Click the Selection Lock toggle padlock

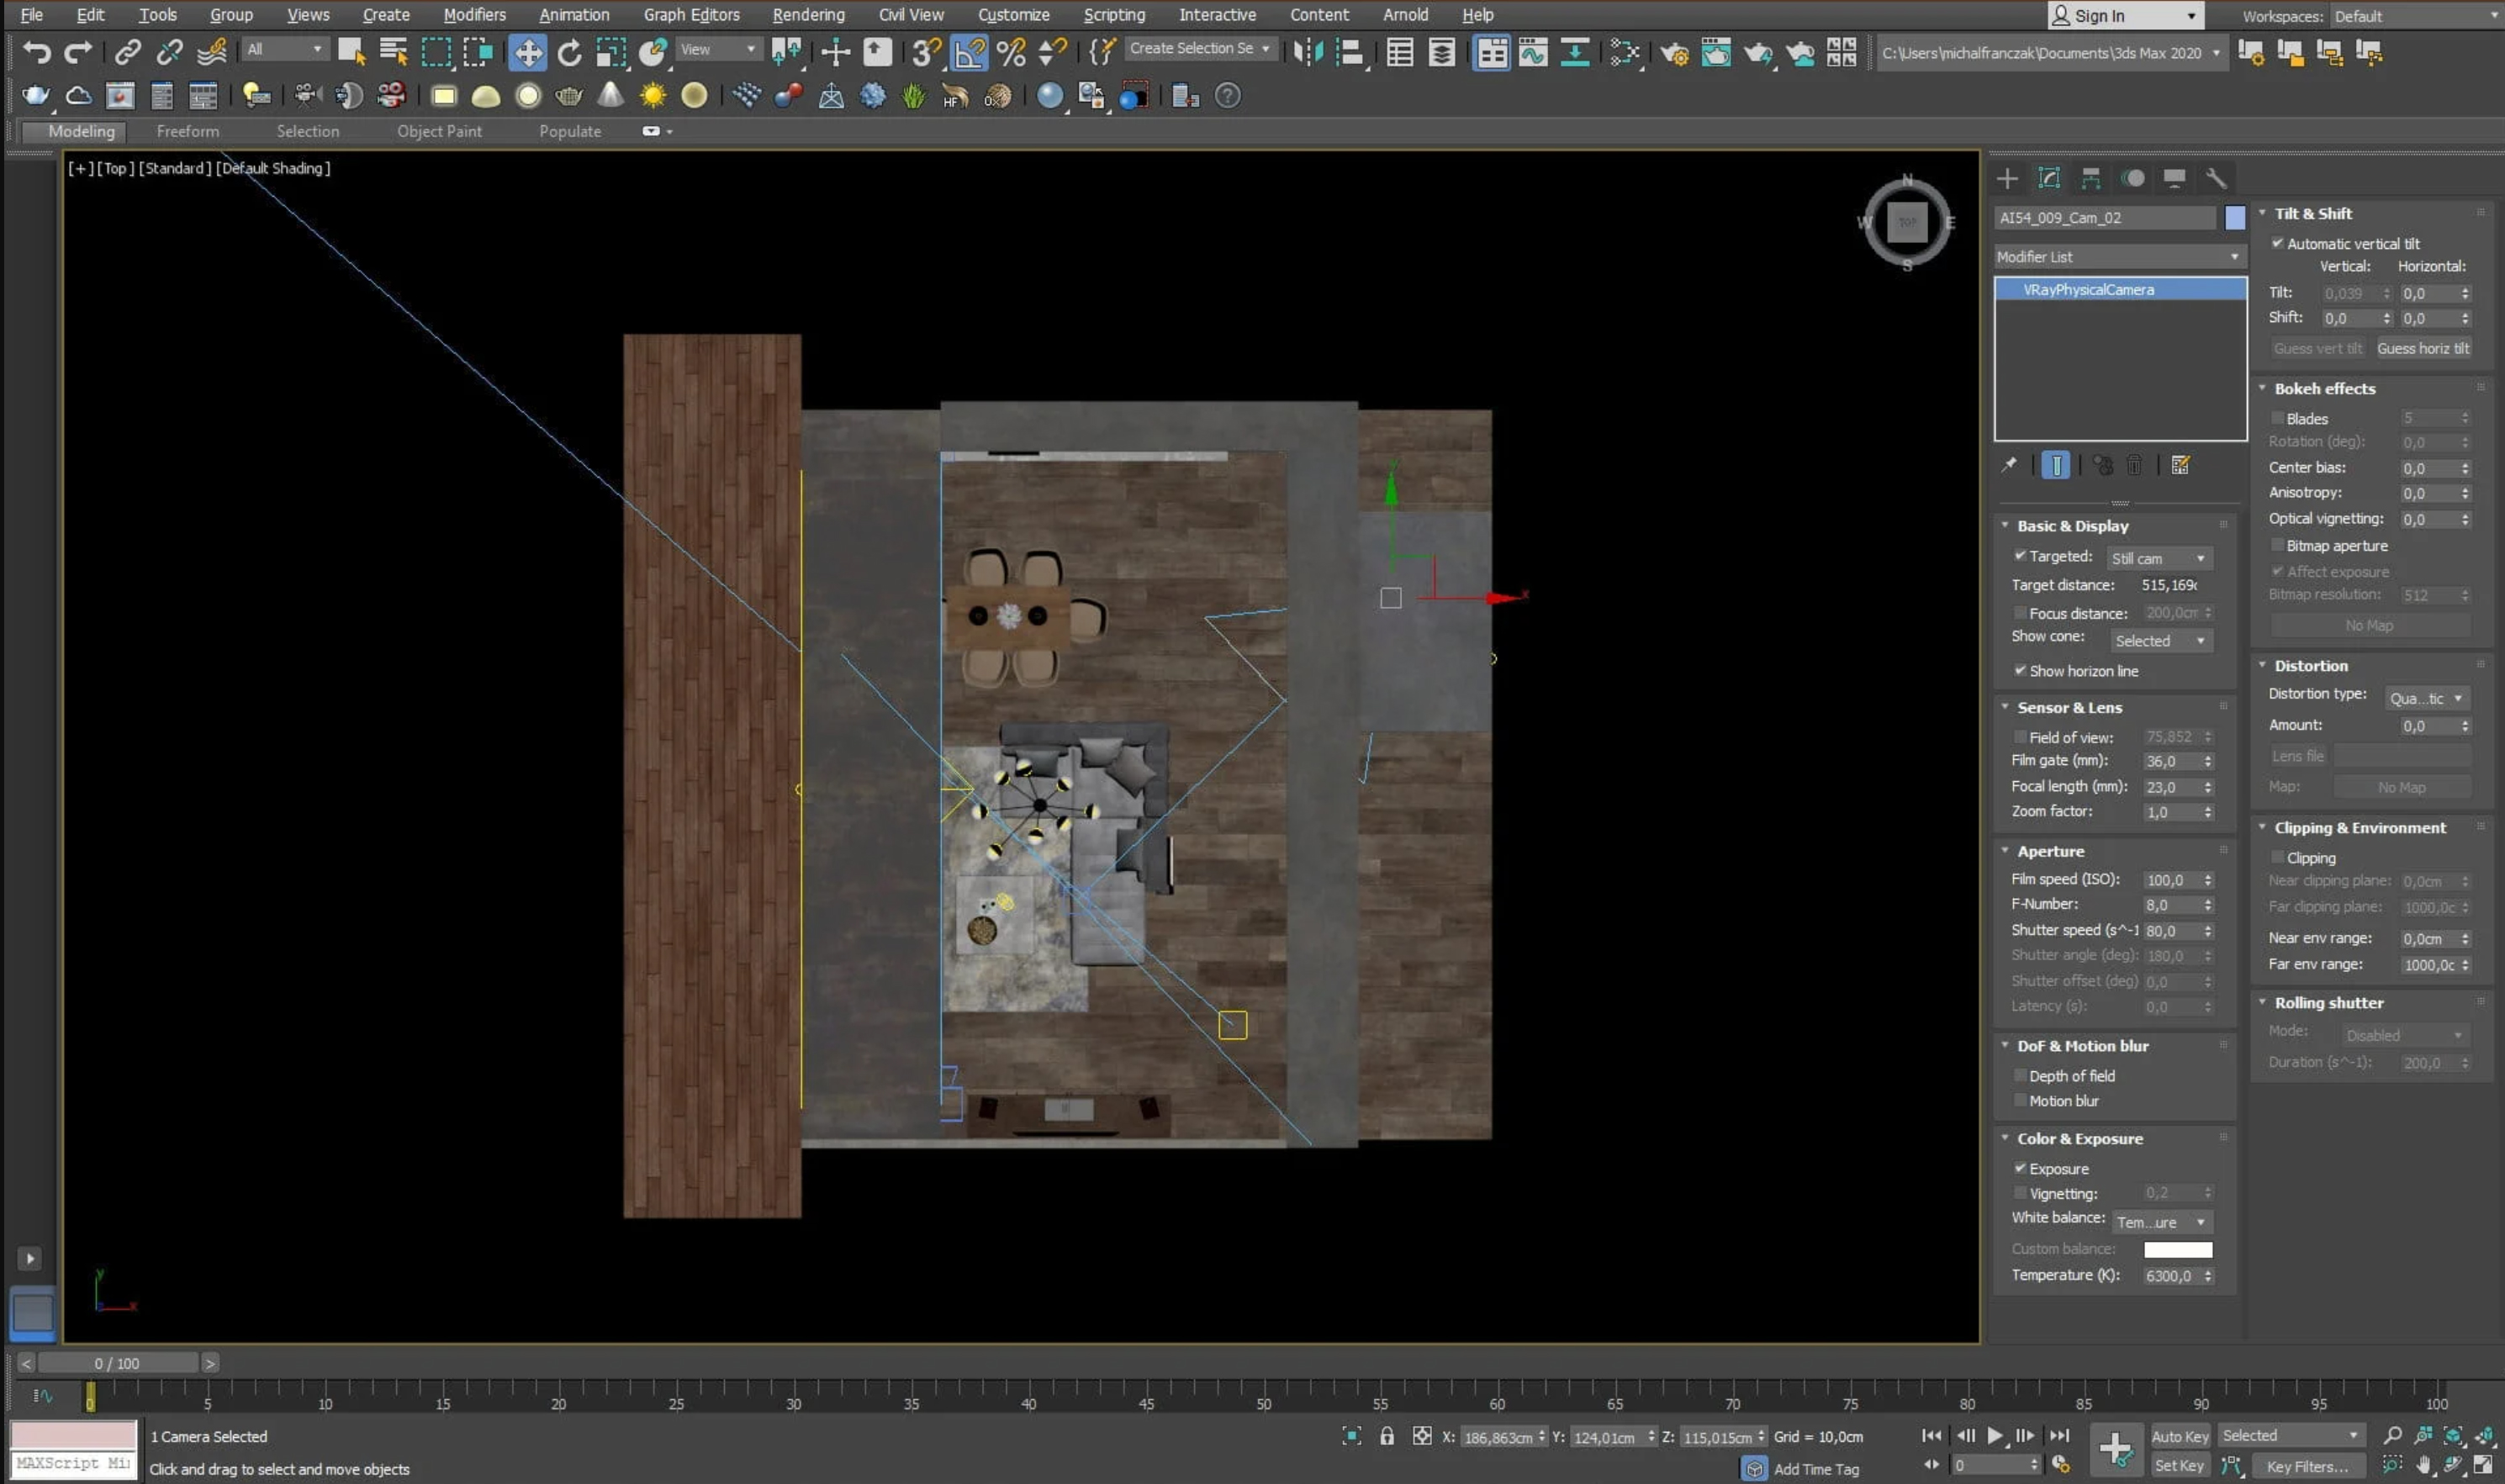click(x=1387, y=1436)
